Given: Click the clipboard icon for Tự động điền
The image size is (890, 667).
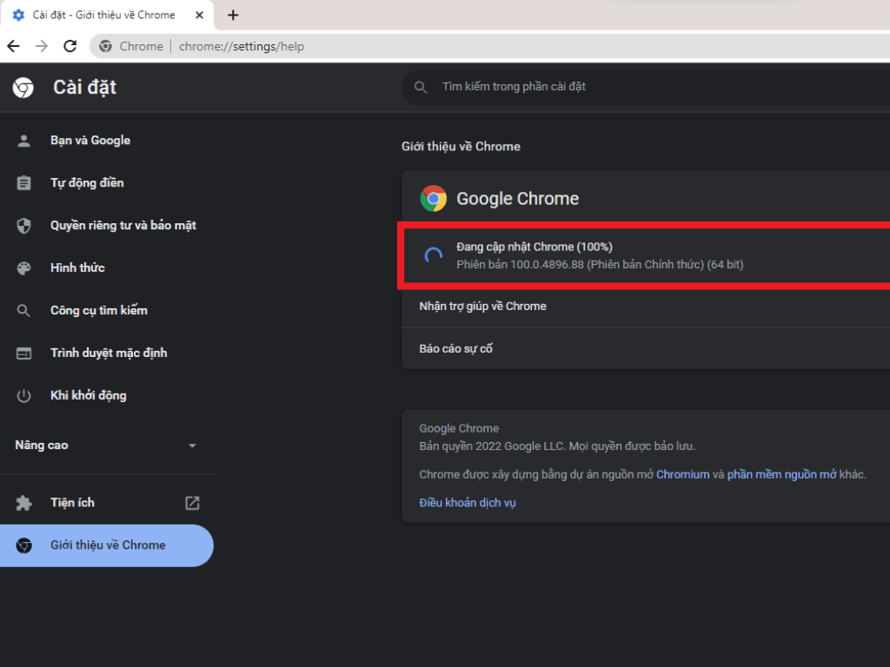Looking at the screenshot, I should [x=24, y=183].
